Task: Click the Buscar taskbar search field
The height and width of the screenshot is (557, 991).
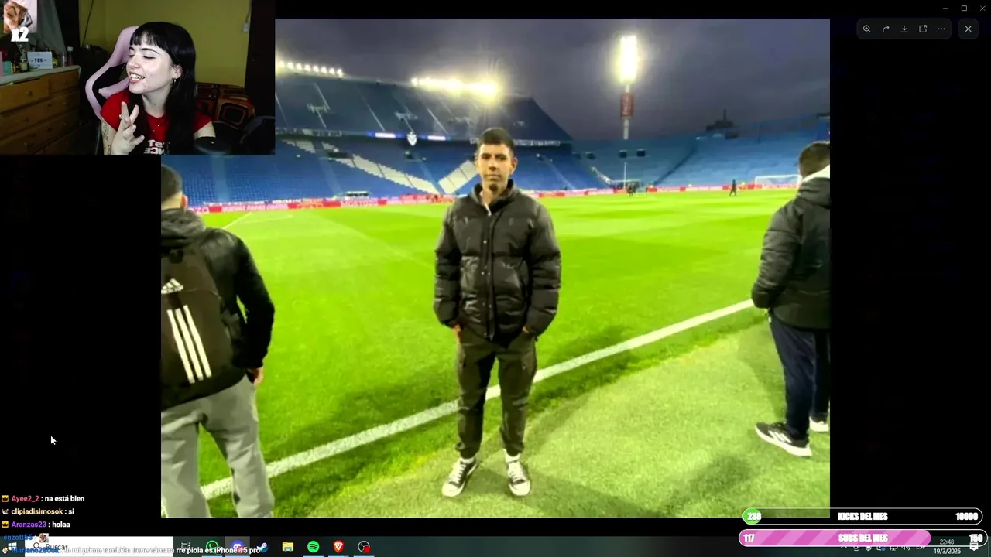Action: click(99, 547)
